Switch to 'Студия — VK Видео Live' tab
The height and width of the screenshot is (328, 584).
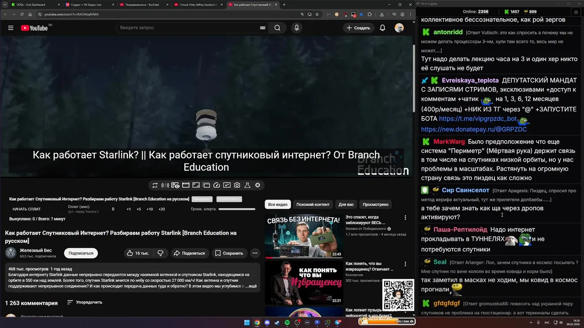pyautogui.click(x=90, y=5)
